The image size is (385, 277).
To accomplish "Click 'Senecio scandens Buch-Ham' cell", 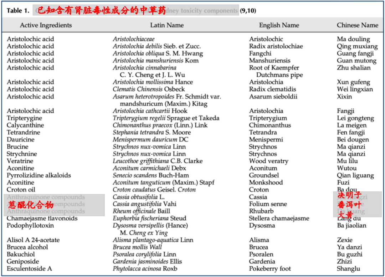I will [151, 175].
